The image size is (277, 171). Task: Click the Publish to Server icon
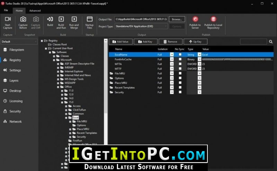click(x=195, y=19)
